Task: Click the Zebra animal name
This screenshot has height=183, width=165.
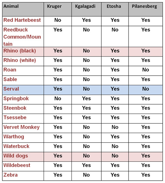Action: [11, 175]
